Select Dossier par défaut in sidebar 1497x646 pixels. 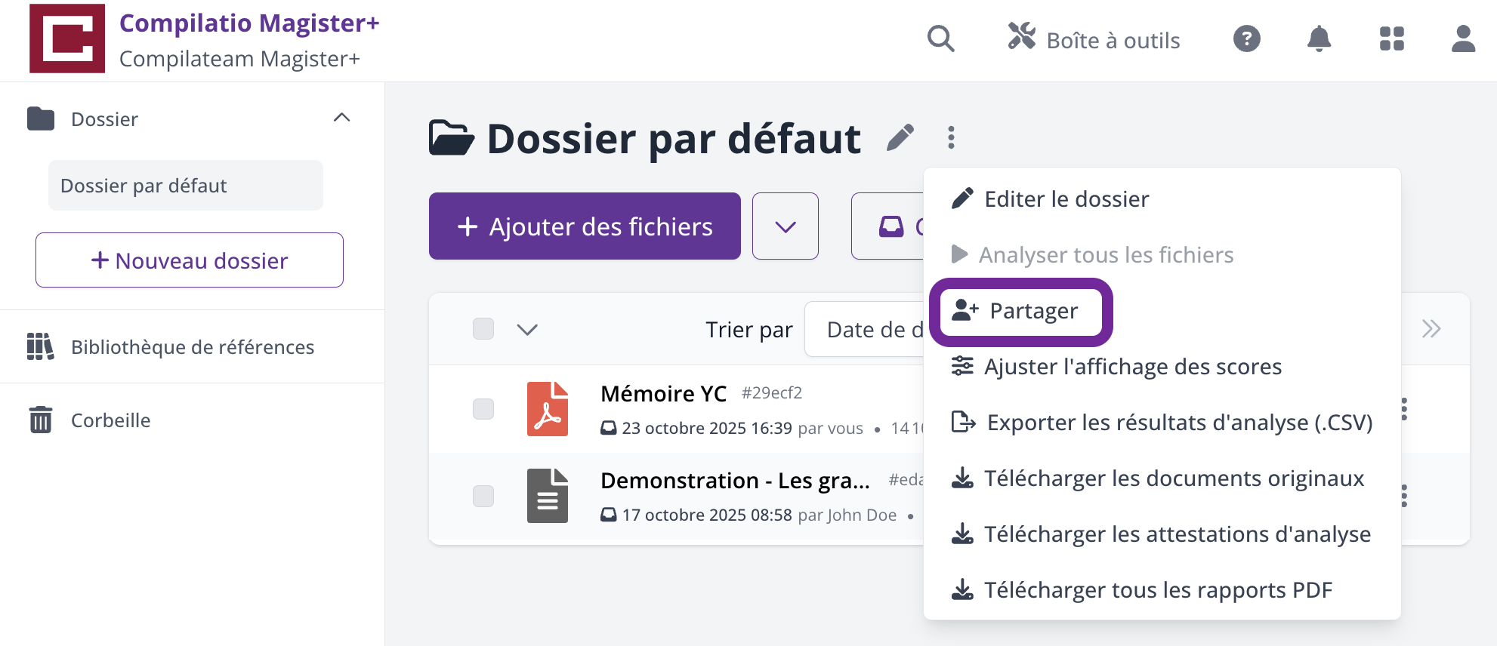pos(186,186)
